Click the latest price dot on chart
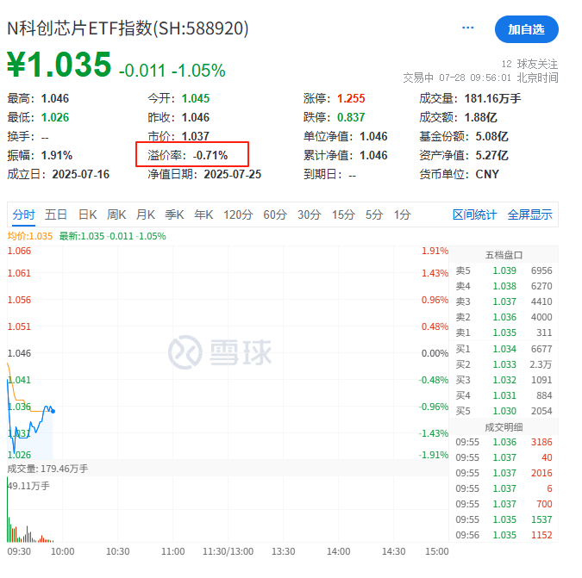The image size is (582, 578). tap(53, 411)
